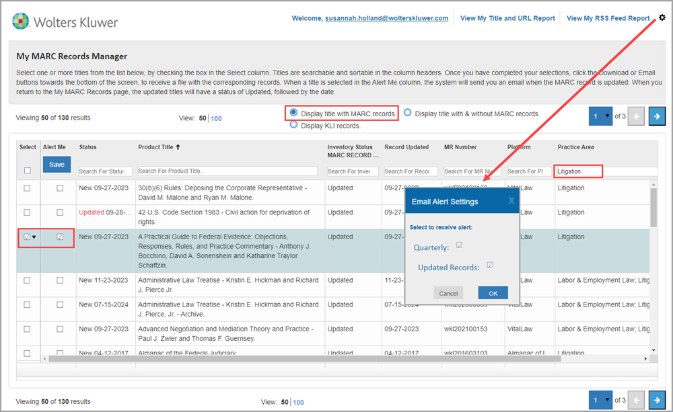Click date 09-27-2023 in Advanced Negotiation row
The width and height of the screenshot is (673, 412).
401,329
